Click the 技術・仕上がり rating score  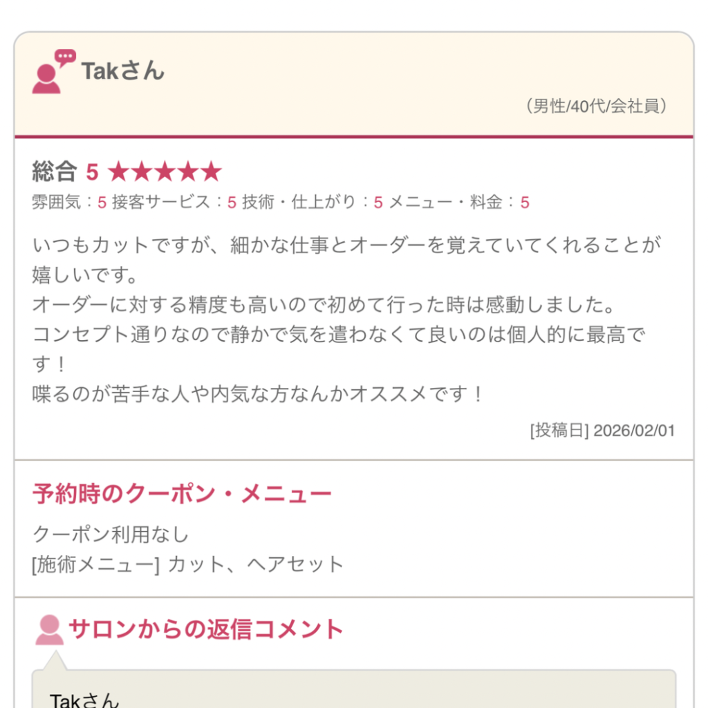[378, 203]
